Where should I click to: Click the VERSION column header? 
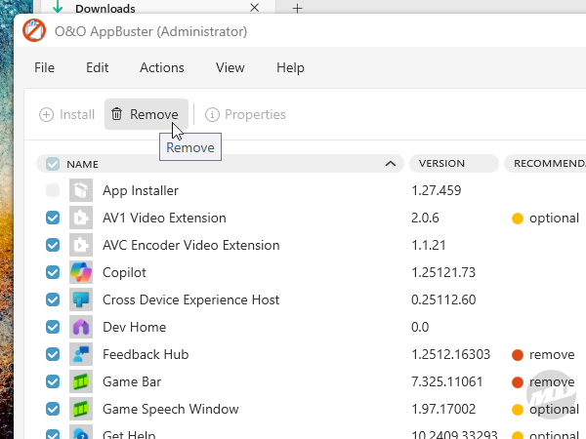443,164
